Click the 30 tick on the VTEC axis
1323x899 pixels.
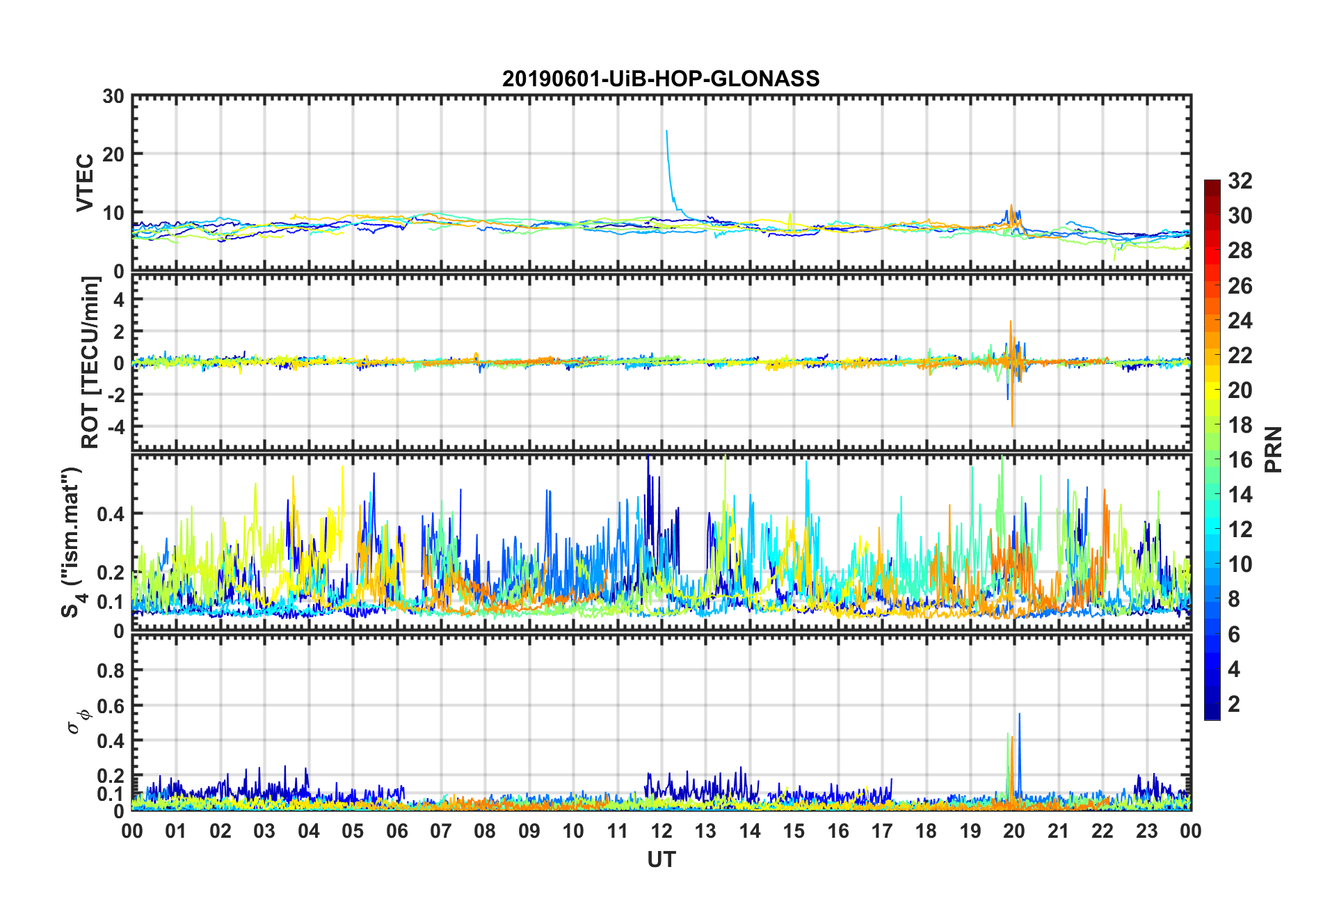[x=113, y=96]
